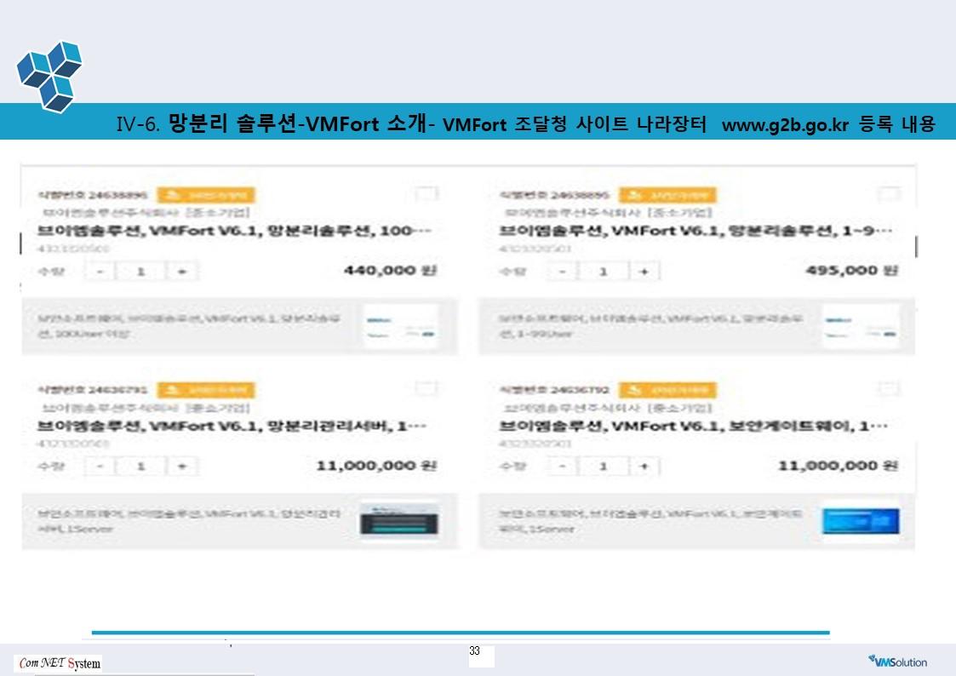Tick the checkbox on the 망분리관리서버 card
Screen dimensions: 956x676
[426, 388]
